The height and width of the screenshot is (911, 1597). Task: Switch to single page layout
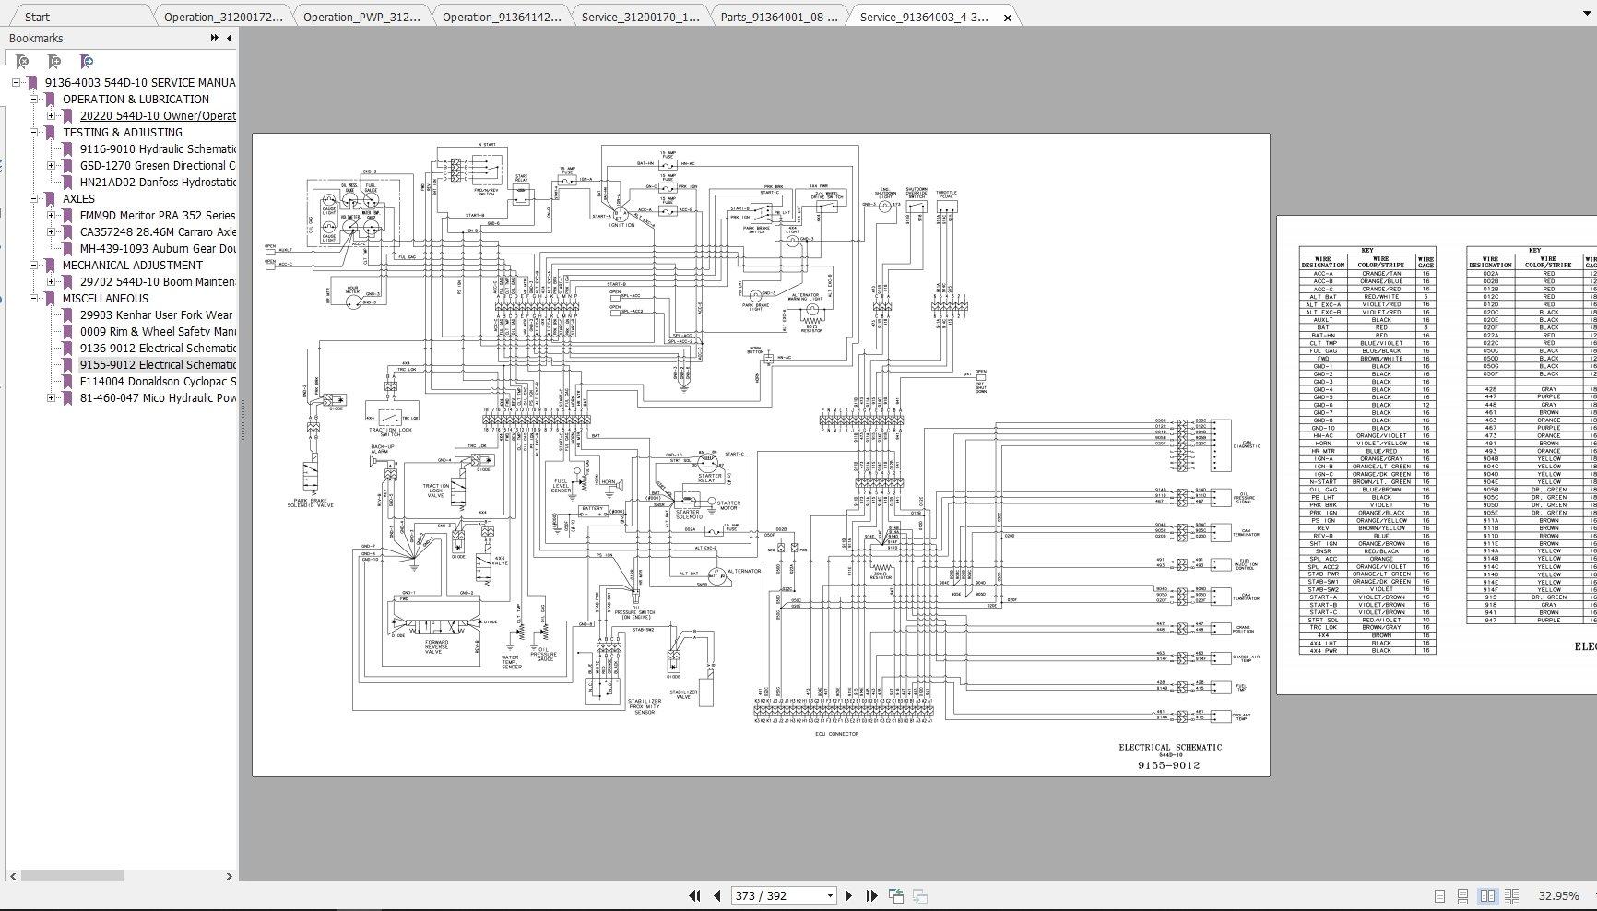[1439, 895]
